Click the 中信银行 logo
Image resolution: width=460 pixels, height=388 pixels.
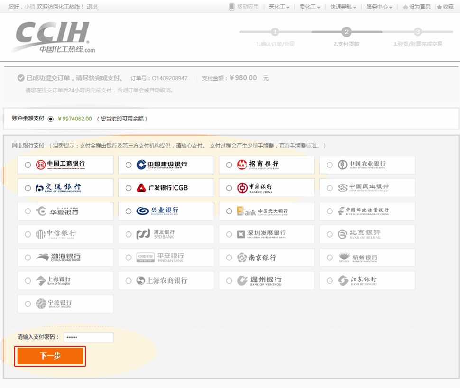(56, 234)
